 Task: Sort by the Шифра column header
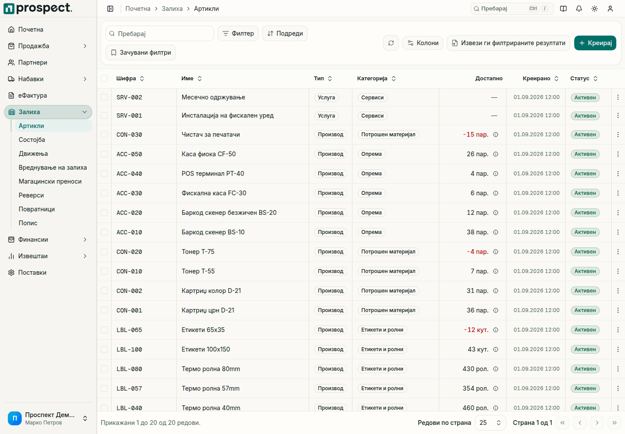click(x=130, y=79)
